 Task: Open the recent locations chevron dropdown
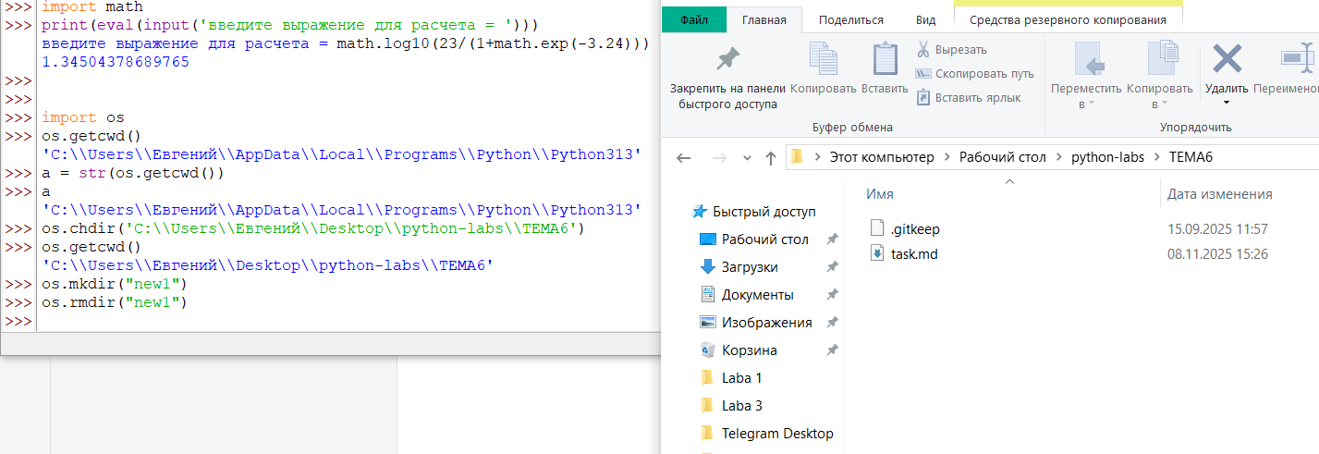(x=745, y=158)
